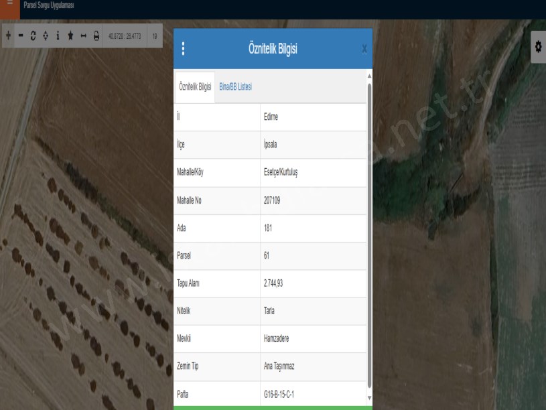Viewport: 546px width, 410px height.
Task: Switch to the Bina/BB Listesi tab
Action: click(x=235, y=87)
